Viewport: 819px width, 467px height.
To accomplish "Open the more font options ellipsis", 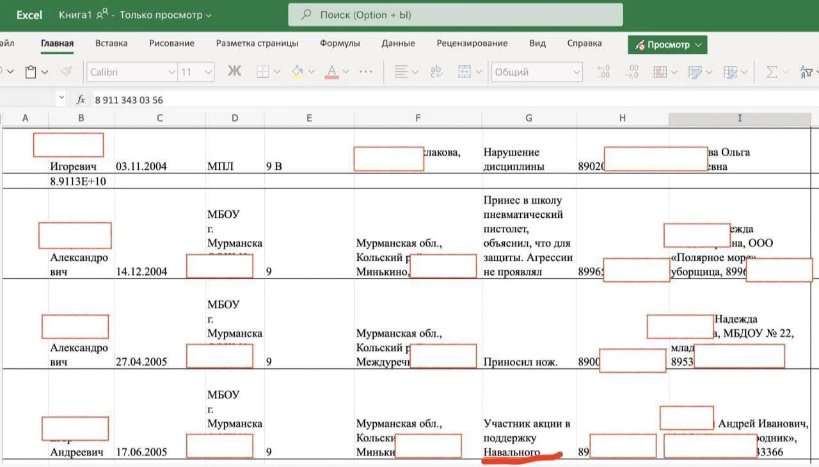I will coord(366,72).
